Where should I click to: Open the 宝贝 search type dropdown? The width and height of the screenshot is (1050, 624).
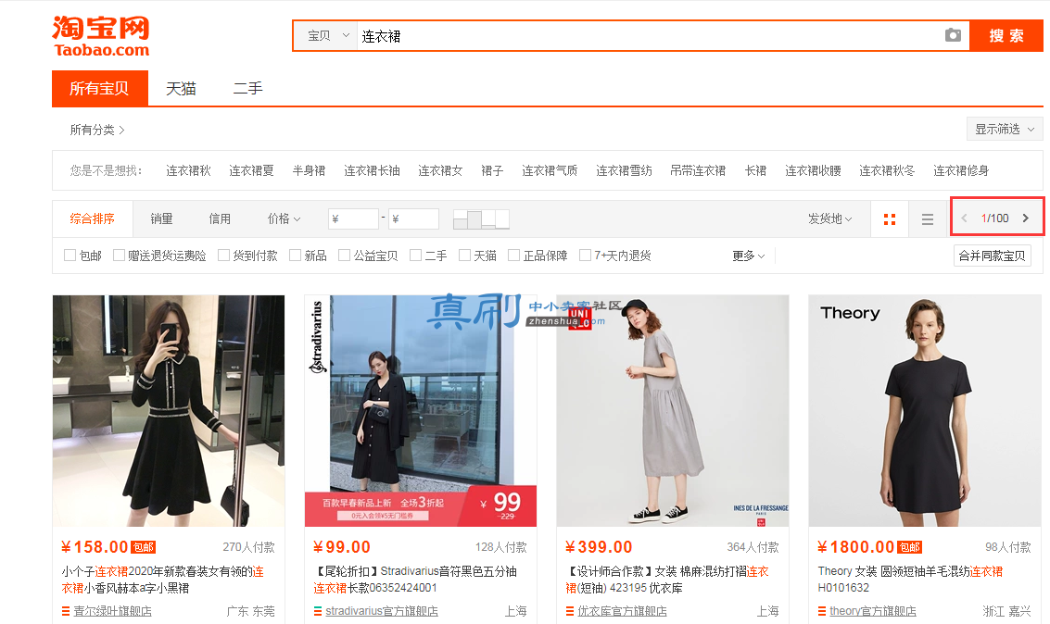coord(327,36)
